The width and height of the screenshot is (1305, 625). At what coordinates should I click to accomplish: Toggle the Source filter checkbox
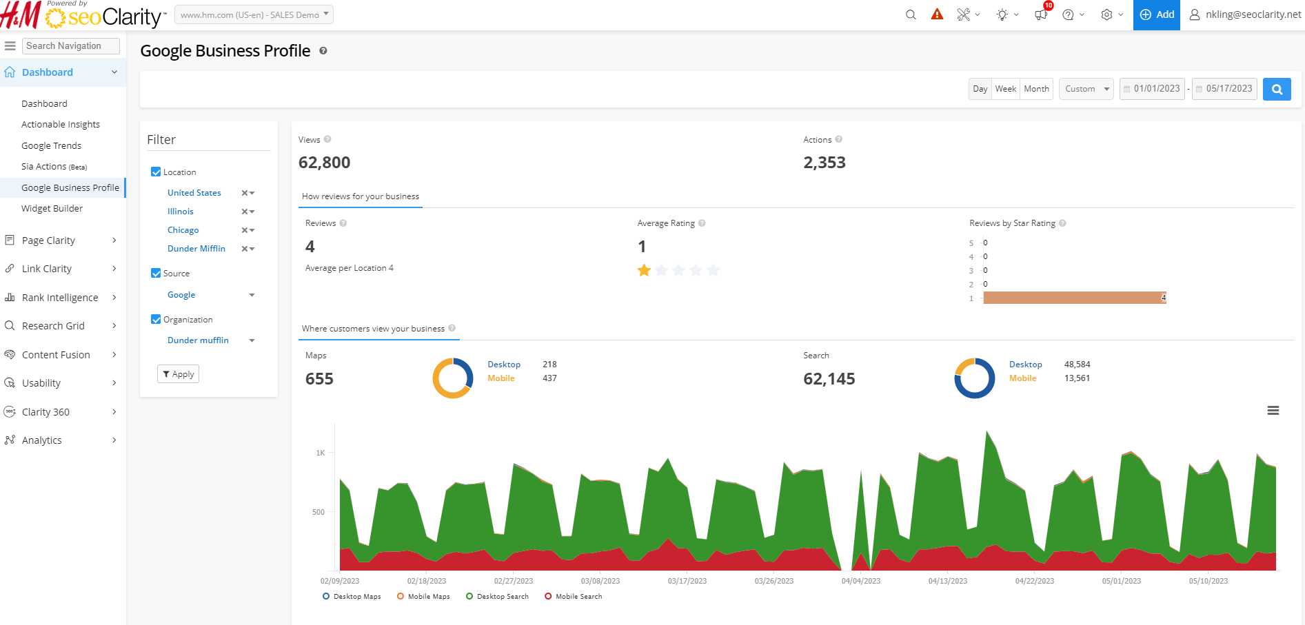tap(156, 274)
